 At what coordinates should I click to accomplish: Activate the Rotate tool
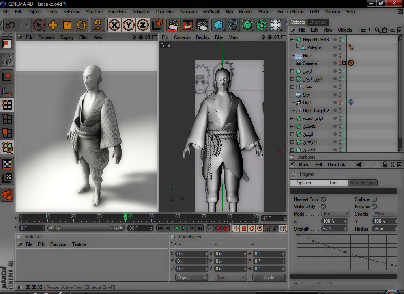pyautogui.click(x=81, y=25)
